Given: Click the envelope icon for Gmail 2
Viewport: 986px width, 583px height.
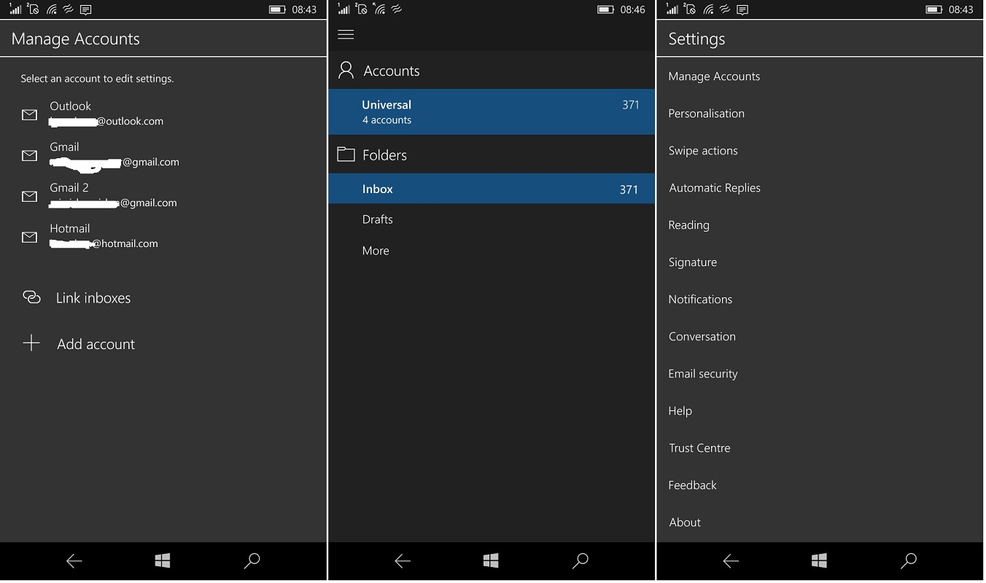Looking at the screenshot, I should 29,196.
